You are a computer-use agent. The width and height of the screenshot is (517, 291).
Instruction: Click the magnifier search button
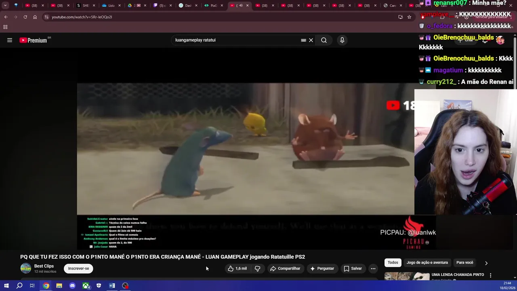(324, 40)
